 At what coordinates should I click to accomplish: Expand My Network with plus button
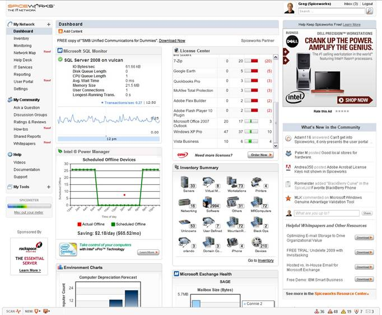(x=49, y=24)
